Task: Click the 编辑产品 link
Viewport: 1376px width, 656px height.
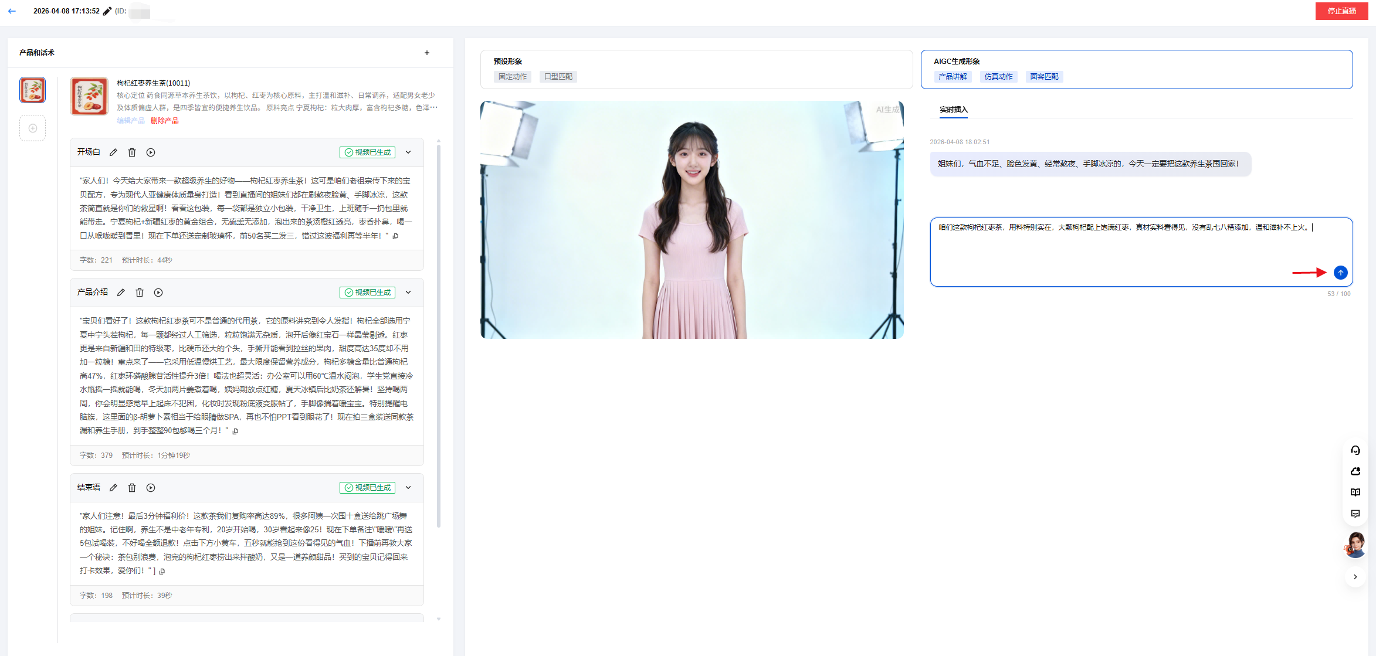Action: coord(130,121)
